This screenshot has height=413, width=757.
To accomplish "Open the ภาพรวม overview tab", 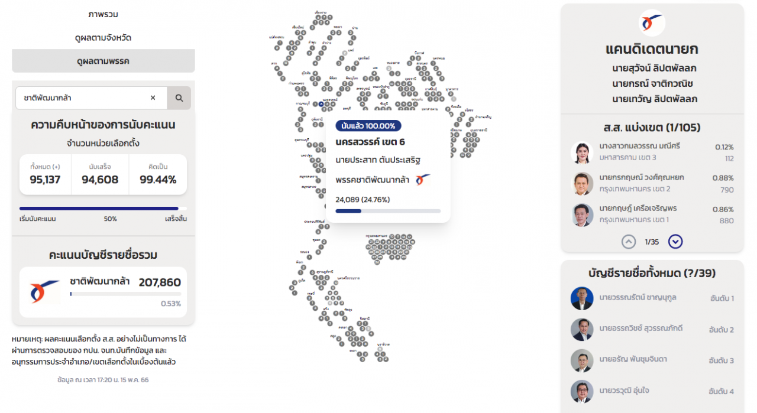I will (x=103, y=14).
